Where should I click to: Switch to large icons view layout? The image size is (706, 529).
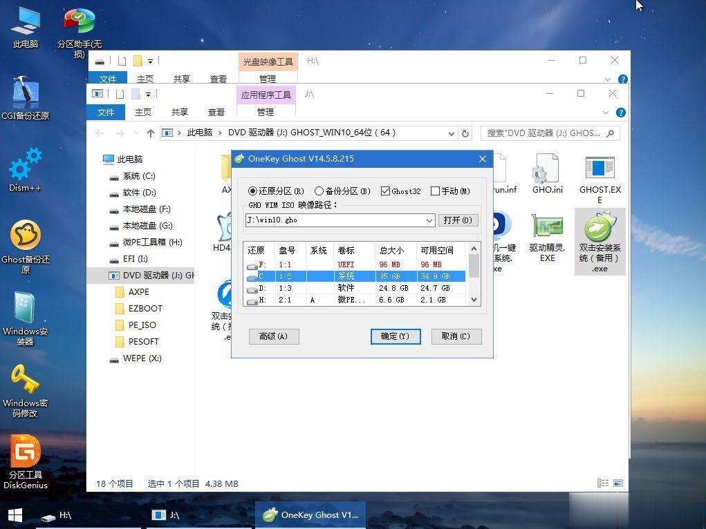pos(618,483)
